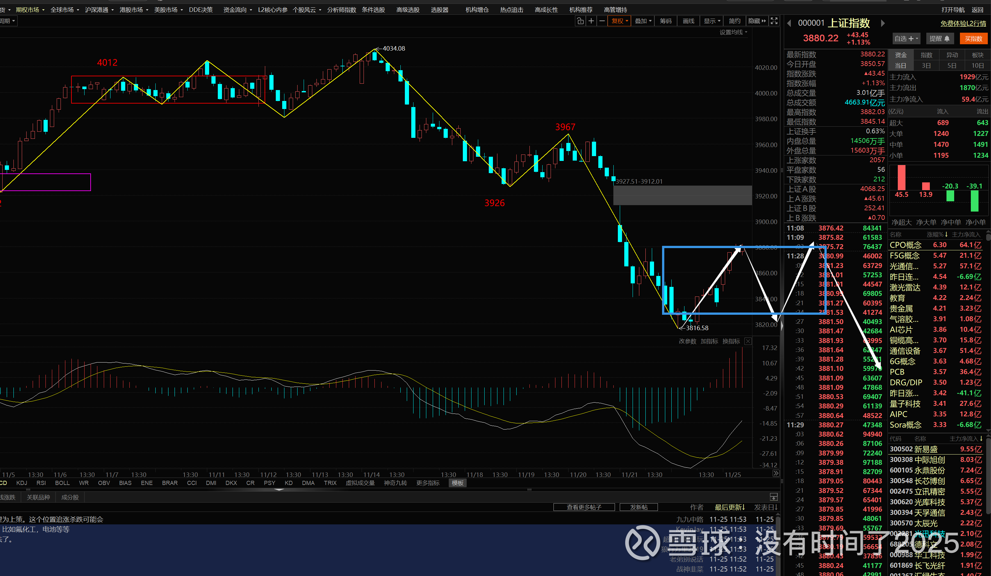Click the 买指数 button
The height and width of the screenshot is (576, 991).
pyautogui.click(x=973, y=38)
